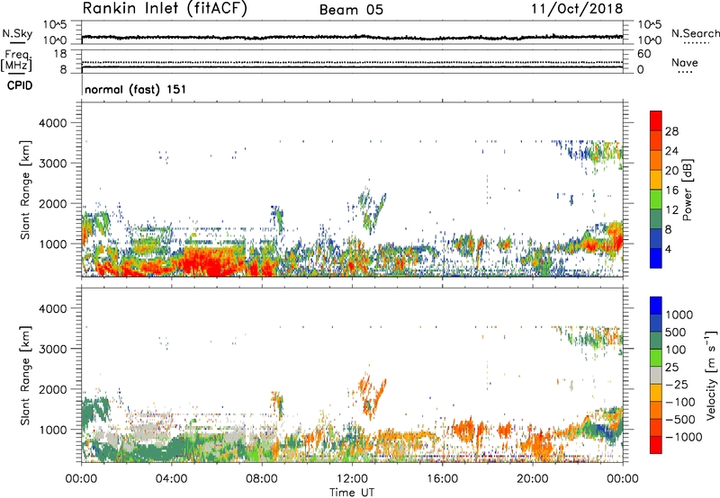
Task: Click the red top segment of the power colorbar
Action: coord(656,120)
